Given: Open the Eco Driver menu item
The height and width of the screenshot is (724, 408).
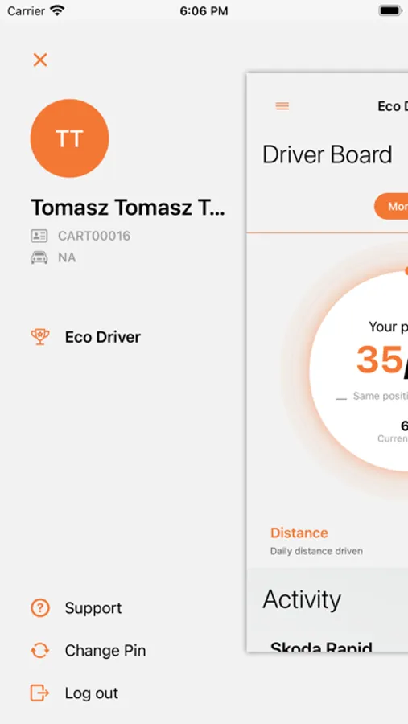Looking at the screenshot, I should pyautogui.click(x=102, y=337).
